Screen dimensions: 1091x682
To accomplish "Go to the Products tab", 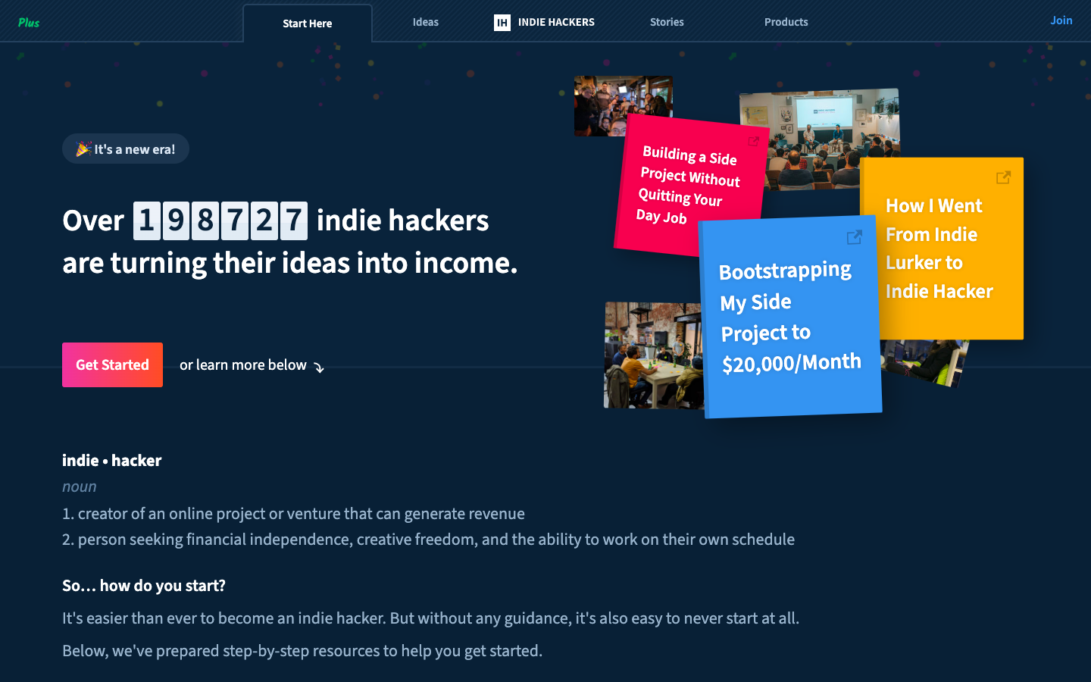I will [786, 22].
